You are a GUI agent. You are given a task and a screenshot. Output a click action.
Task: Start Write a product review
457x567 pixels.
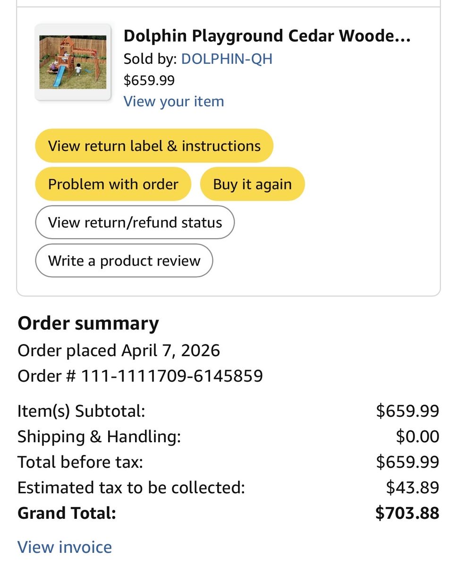click(x=124, y=261)
